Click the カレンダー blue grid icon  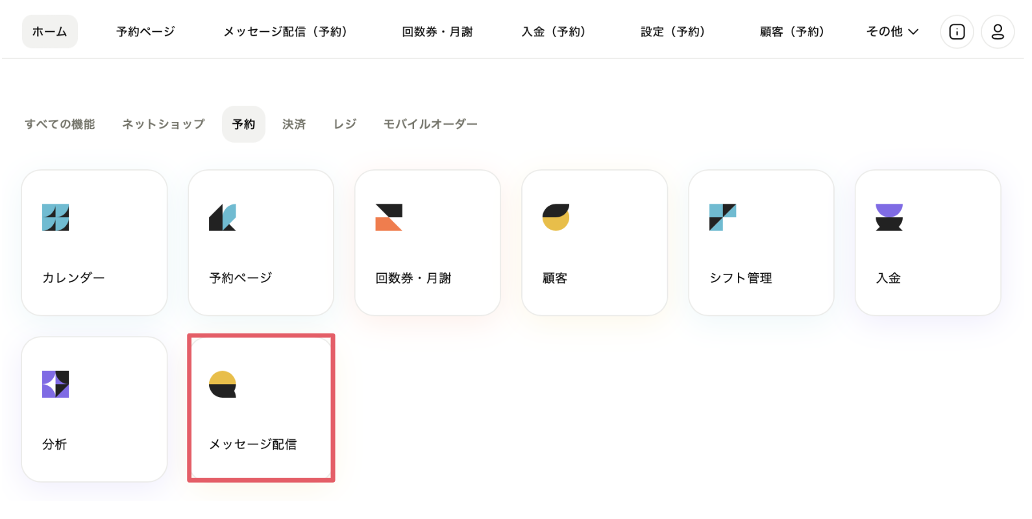(56, 217)
